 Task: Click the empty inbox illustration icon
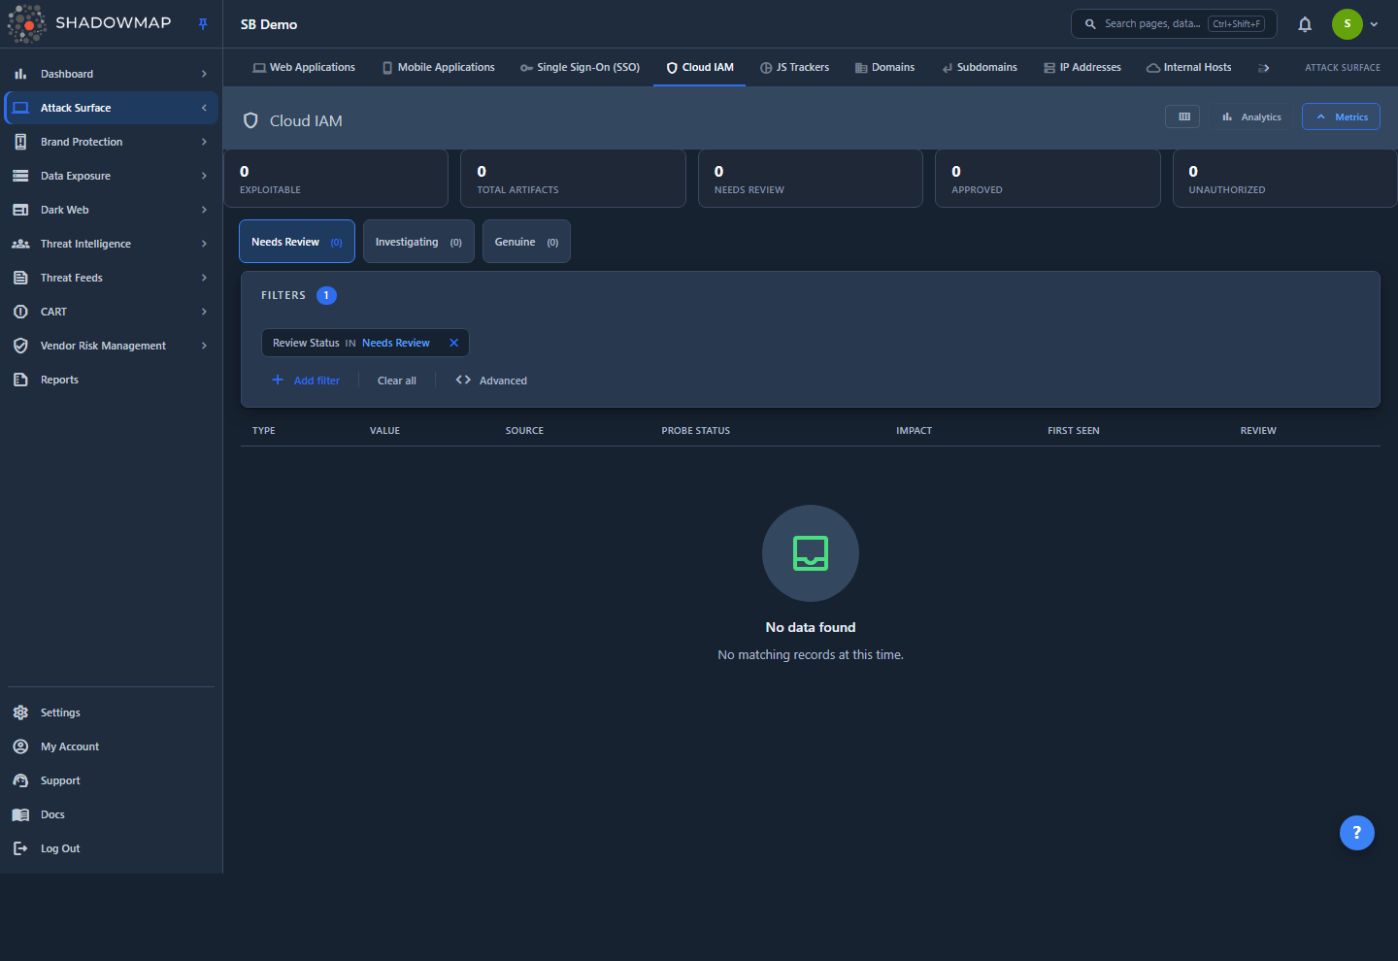point(811,553)
